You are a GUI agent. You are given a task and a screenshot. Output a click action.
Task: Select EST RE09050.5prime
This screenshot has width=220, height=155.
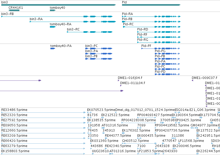pos(43,128)
